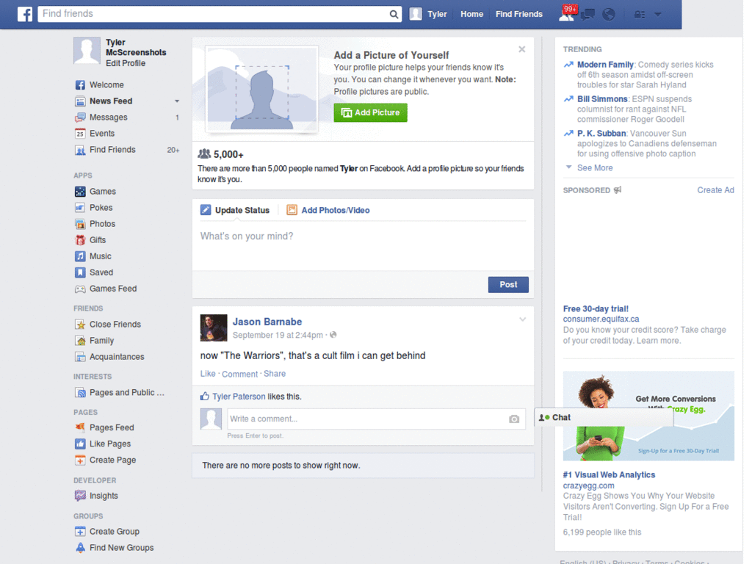
Task: Open #1 Visual Web Analytics link
Action: click(609, 475)
